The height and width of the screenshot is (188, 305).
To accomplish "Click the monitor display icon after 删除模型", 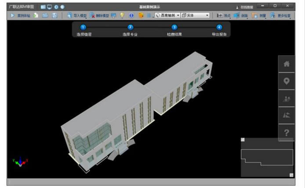I will pyautogui.click(x=113, y=15).
